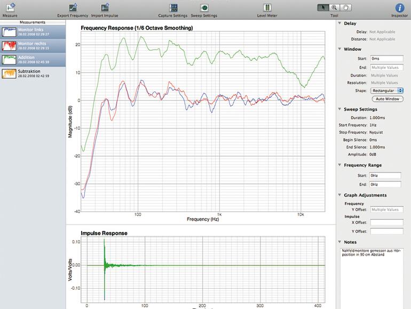Select the zoom magnifier tool
411x309 pixels.
point(335,7)
